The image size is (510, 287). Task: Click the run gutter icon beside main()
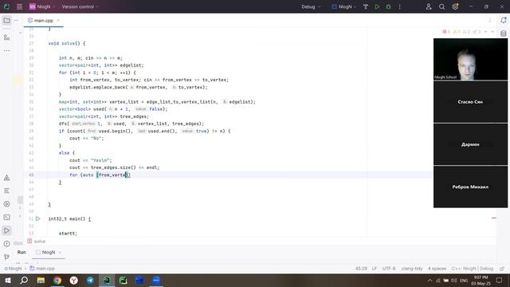click(37, 218)
